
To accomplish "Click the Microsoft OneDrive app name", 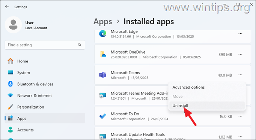I will click(x=128, y=52).
